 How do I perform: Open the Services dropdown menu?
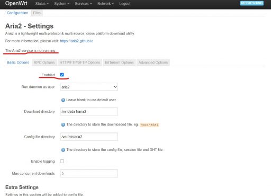tap(83, 4)
